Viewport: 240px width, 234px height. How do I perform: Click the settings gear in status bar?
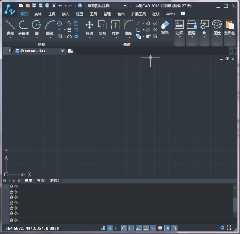[222, 228]
